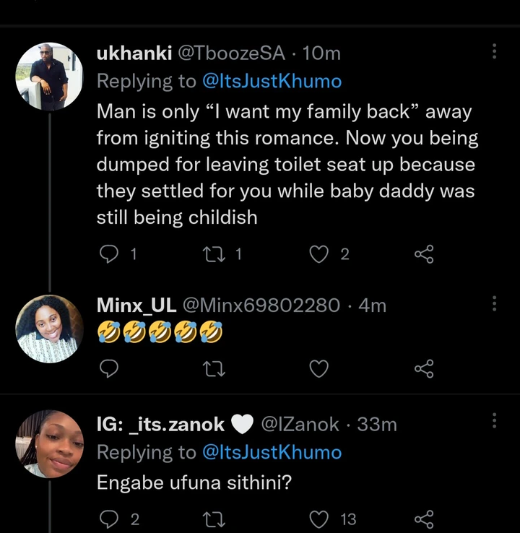Open more options on IG: _its.zanok tweet
520x533 pixels.
[x=494, y=422]
